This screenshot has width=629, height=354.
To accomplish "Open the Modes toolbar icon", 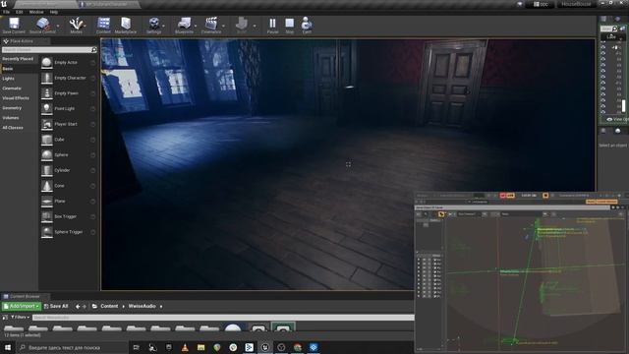I will pos(76,26).
